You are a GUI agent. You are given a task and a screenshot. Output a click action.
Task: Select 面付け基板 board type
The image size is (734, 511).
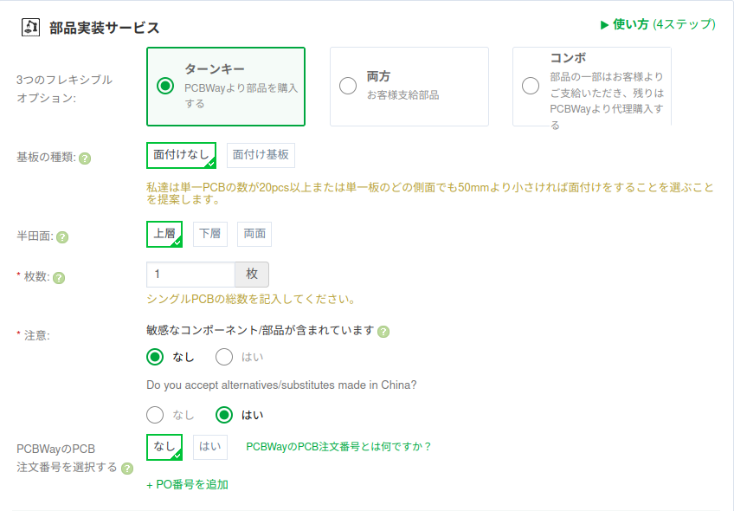point(261,155)
